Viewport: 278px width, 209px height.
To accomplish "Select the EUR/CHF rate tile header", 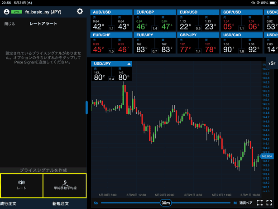I will point(111,35).
